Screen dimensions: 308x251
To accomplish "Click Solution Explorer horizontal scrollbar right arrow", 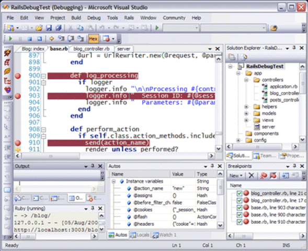I will click(x=295, y=147).
